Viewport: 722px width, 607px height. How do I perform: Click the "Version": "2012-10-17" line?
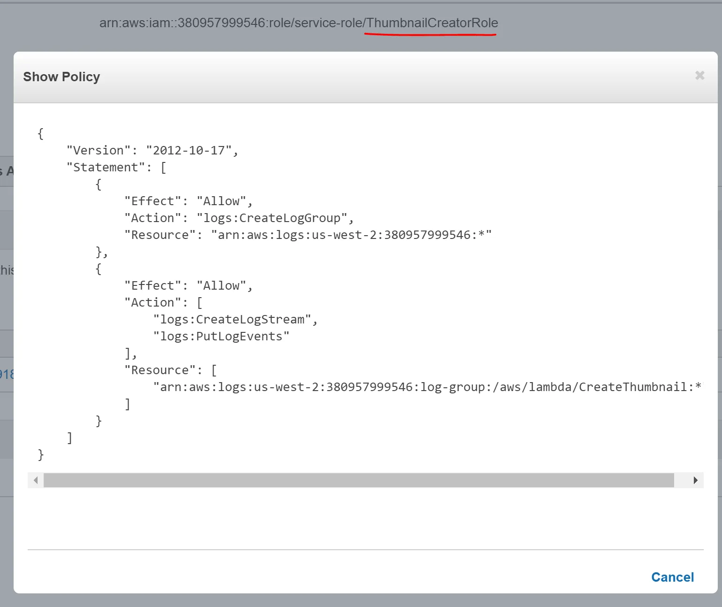coord(153,151)
